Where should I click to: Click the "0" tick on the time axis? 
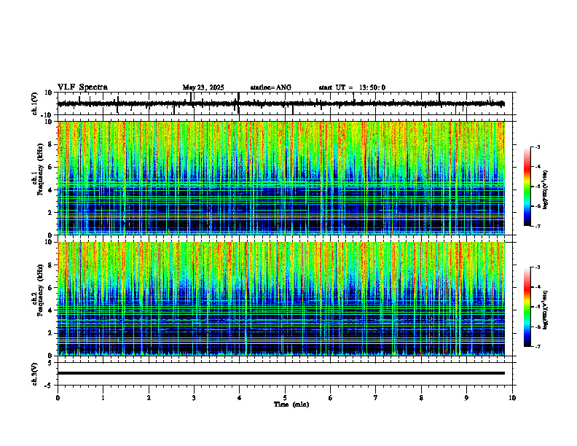tap(58, 398)
